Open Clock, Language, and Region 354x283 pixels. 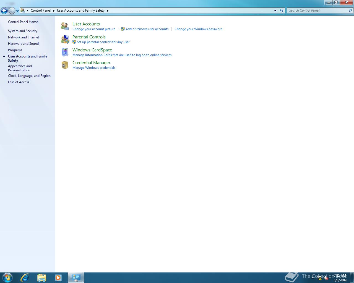click(x=29, y=76)
